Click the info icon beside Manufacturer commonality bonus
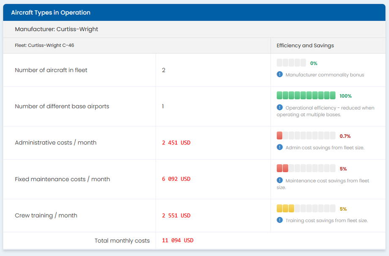This screenshot has width=389, height=256. pyautogui.click(x=279, y=74)
